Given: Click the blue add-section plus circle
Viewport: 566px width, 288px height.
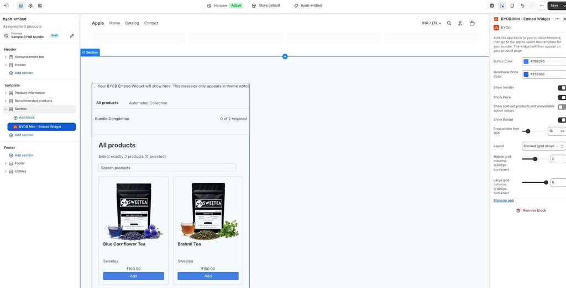Looking at the screenshot, I should [285, 56].
